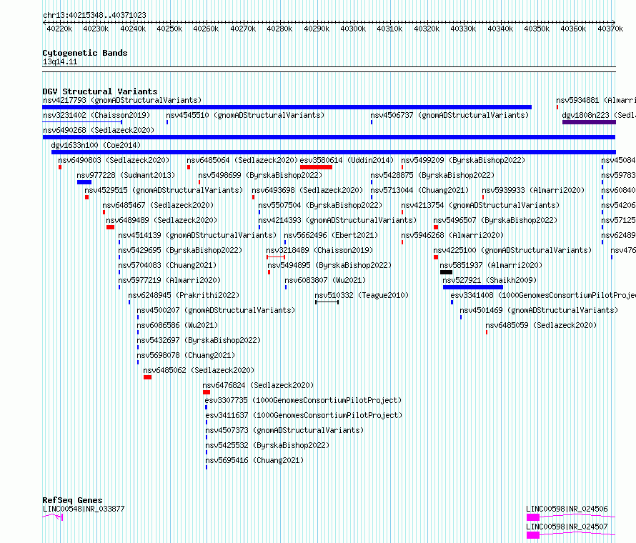Click nsv6476824 (Sedlazeck2020) label
The height and width of the screenshot is (543, 636).
(x=259, y=385)
